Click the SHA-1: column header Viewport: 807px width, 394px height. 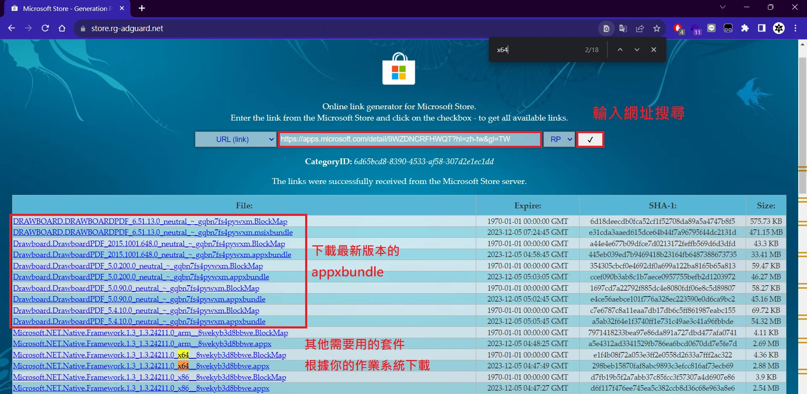point(662,206)
